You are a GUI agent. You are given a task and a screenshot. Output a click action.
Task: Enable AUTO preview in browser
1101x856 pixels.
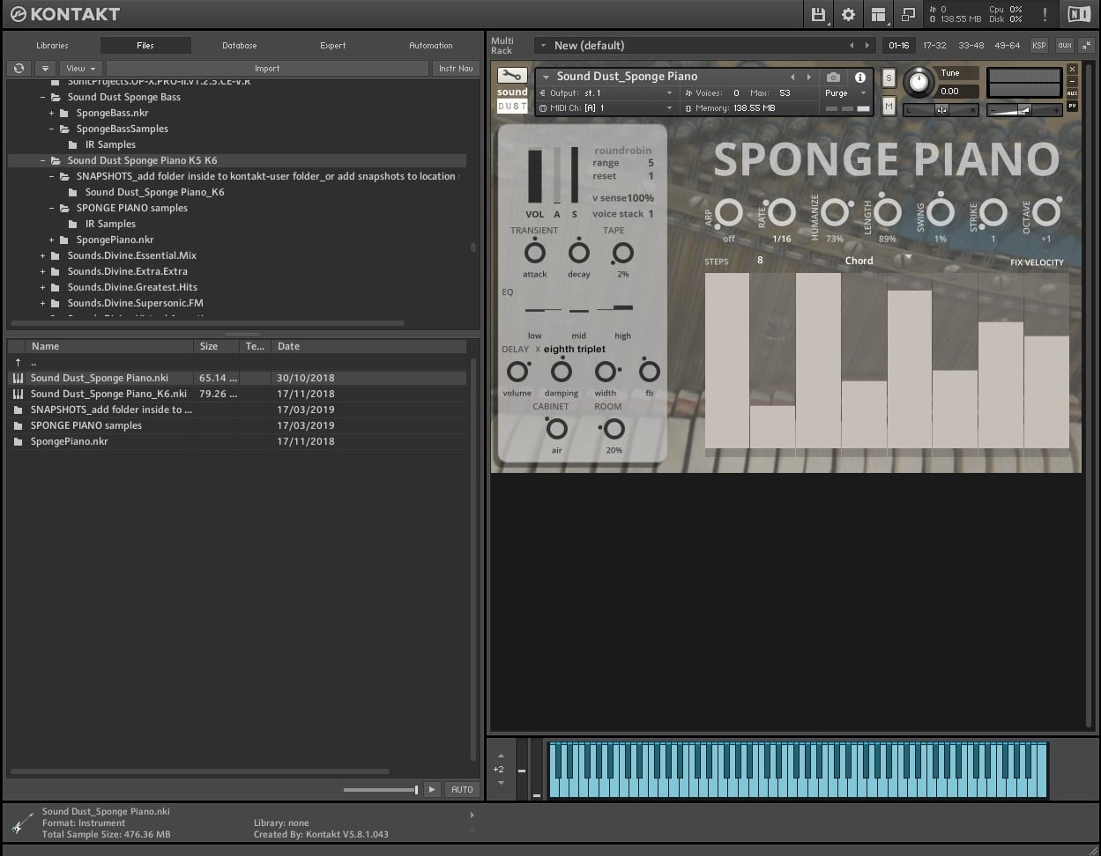point(462,790)
